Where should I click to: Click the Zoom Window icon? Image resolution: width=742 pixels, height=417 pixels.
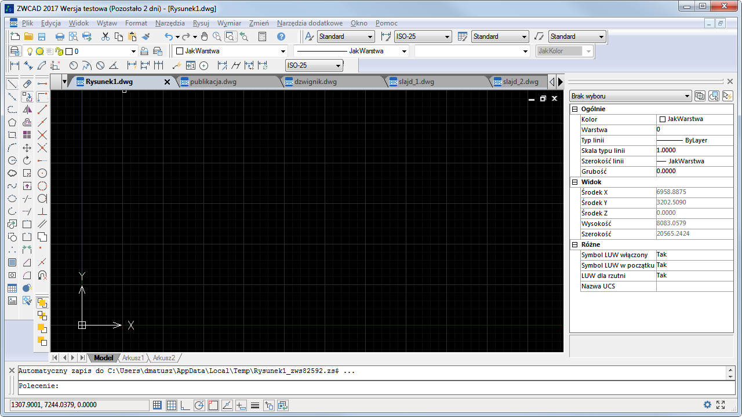(230, 36)
